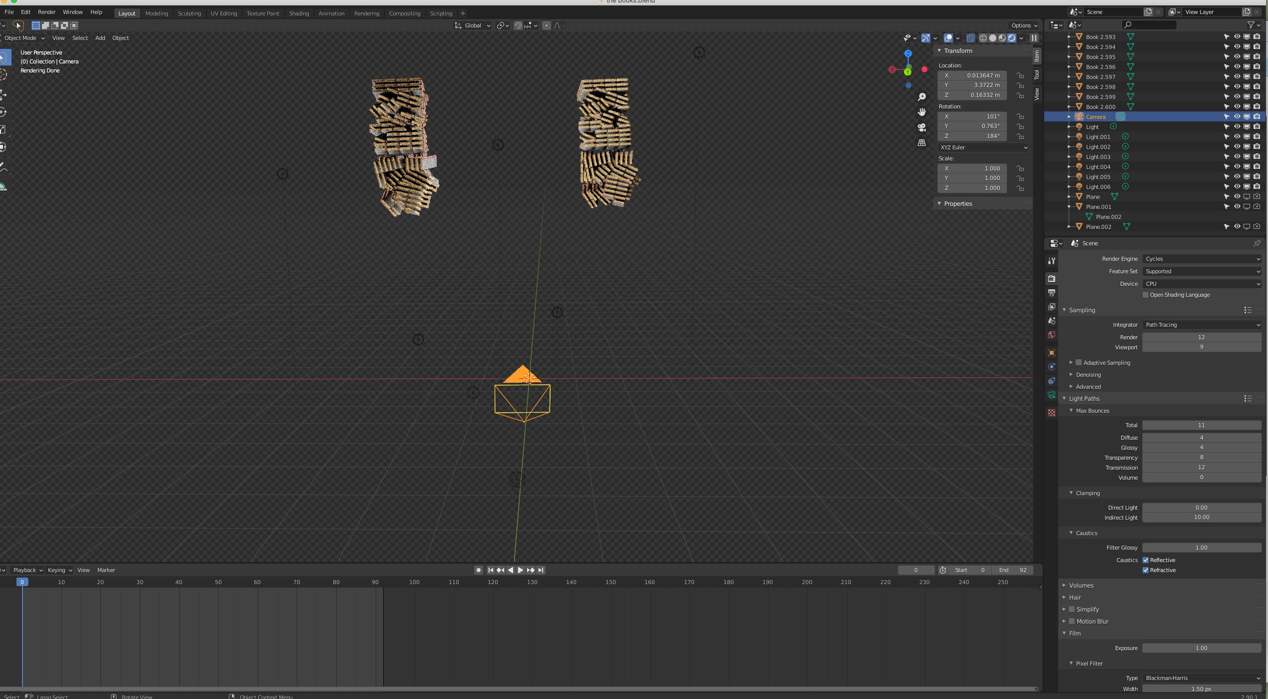Open the World Properties tab
The width and height of the screenshot is (1268, 699).
click(x=1052, y=334)
